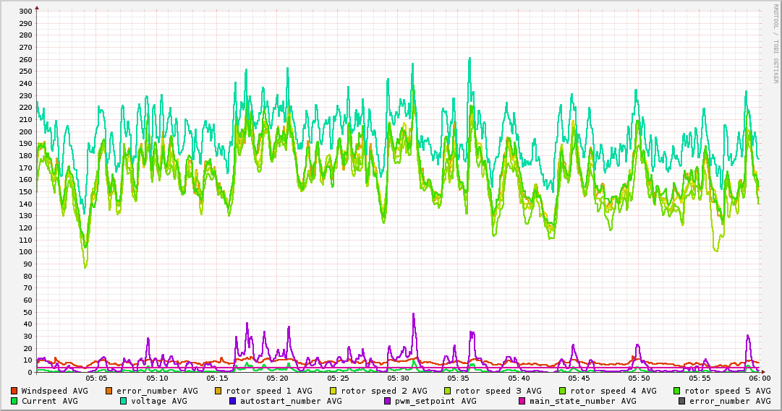The image size is (782, 411).
Task: Click the 05:20 time axis label
Action: pyautogui.click(x=277, y=378)
